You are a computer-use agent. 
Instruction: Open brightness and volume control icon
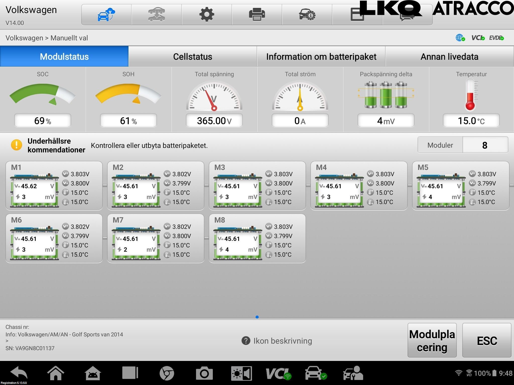click(241, 373)
